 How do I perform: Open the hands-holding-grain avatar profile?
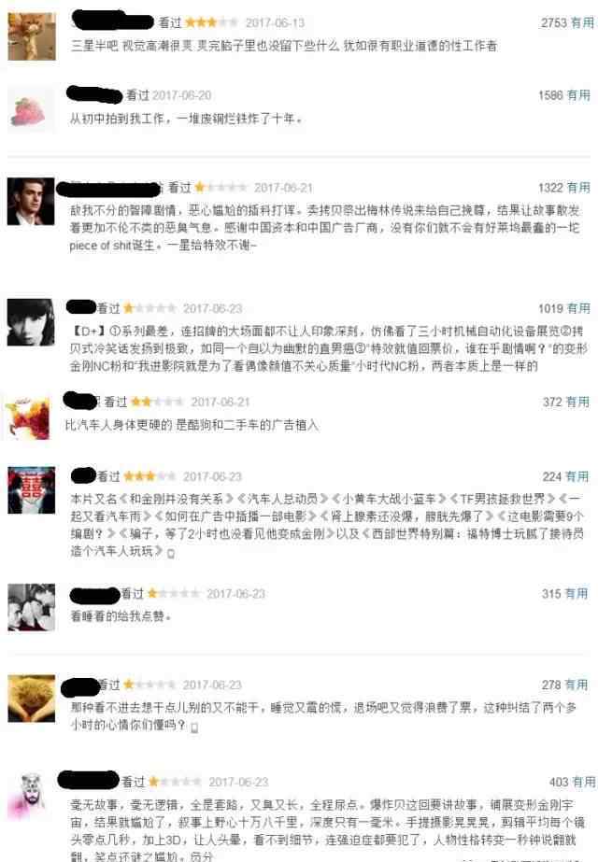pyautogui.click(x=32, y=699)
